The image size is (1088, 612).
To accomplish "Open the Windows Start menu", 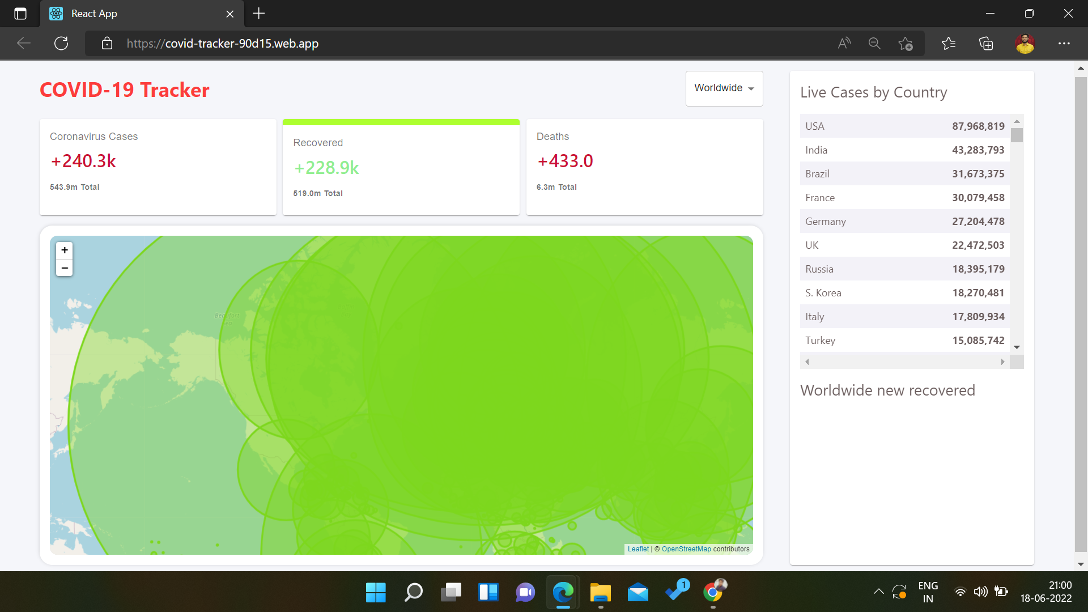I will pyautogui.click(x=376, y=592).
